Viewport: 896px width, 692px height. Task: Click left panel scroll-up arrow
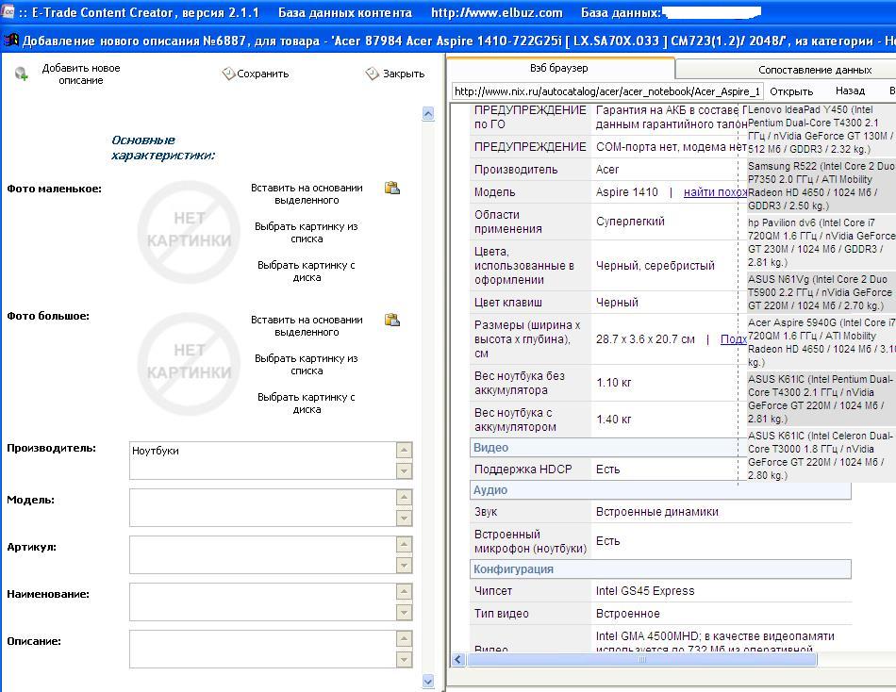pos(428,114)
